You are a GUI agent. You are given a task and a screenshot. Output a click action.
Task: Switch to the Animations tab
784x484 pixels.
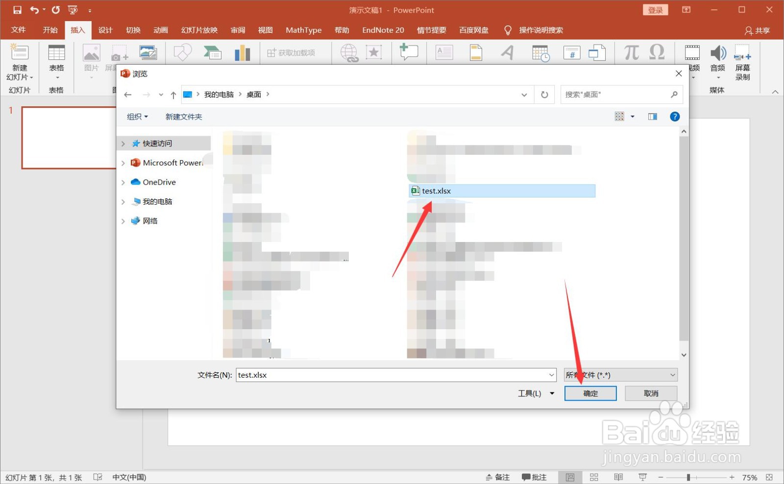click(x=161, y=30)
